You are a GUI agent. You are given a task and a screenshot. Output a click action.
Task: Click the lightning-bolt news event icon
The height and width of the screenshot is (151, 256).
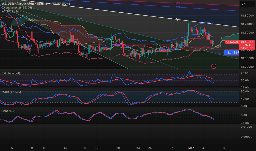pyautogui.click(x=213, y=66)
